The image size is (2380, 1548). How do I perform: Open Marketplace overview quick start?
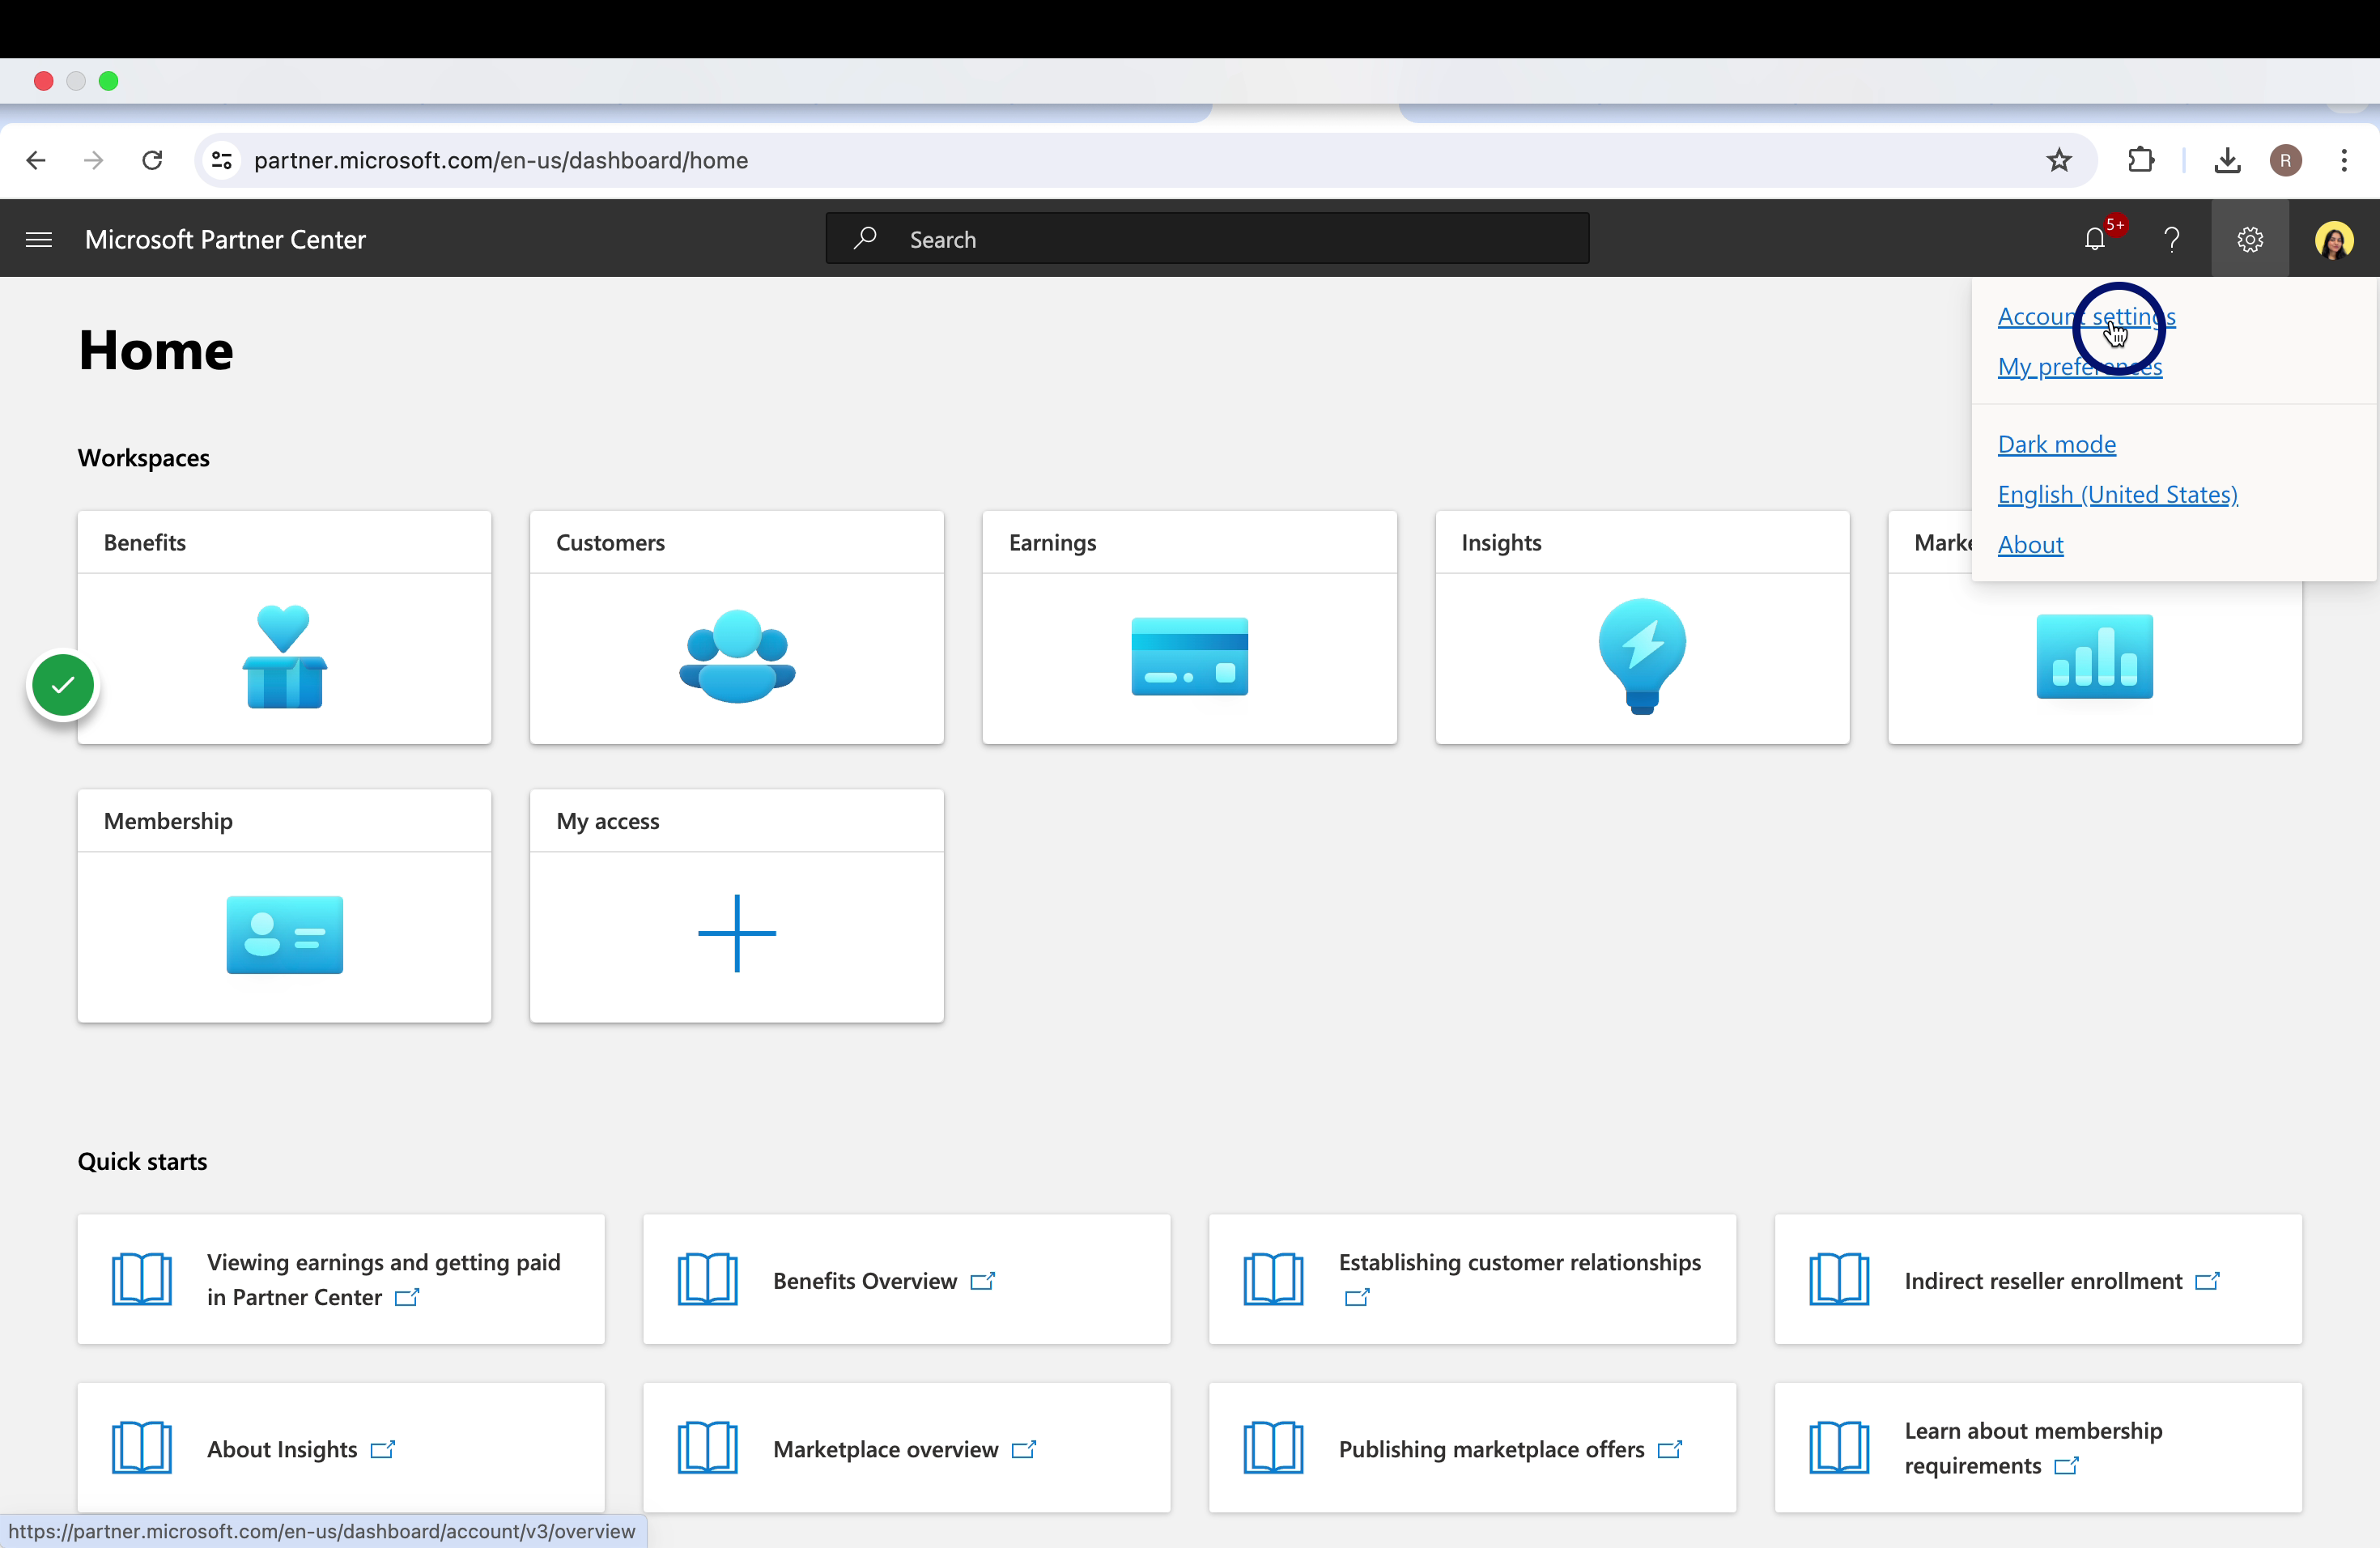906,1448
